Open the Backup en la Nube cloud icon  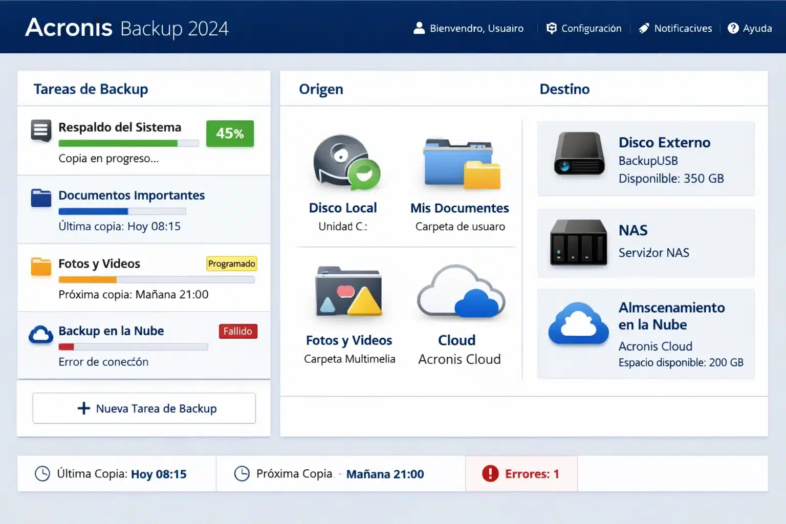(40, 334)
